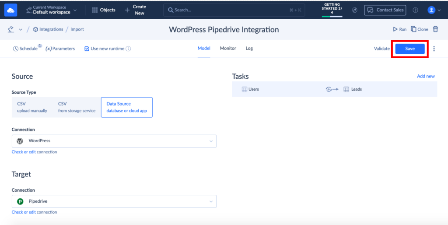Switch to the Model tab
The image size is (448, 225).
(204, 48)
